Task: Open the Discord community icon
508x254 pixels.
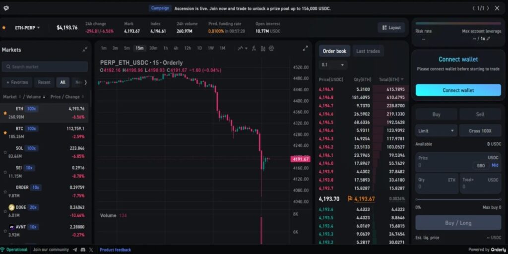Action: [83, 250]
